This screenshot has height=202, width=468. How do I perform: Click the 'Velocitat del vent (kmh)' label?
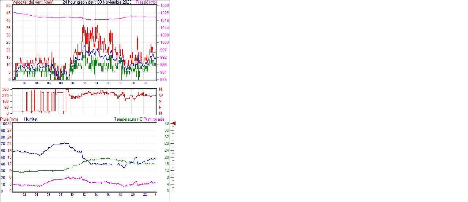tap(33, 2)
